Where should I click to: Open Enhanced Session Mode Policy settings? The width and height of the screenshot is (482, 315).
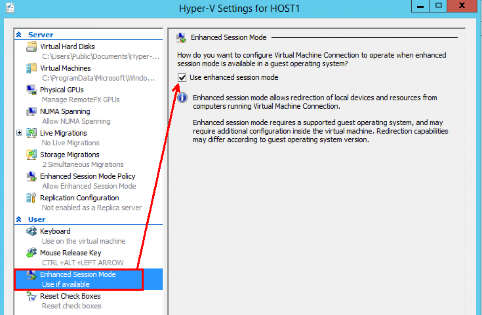87,176
